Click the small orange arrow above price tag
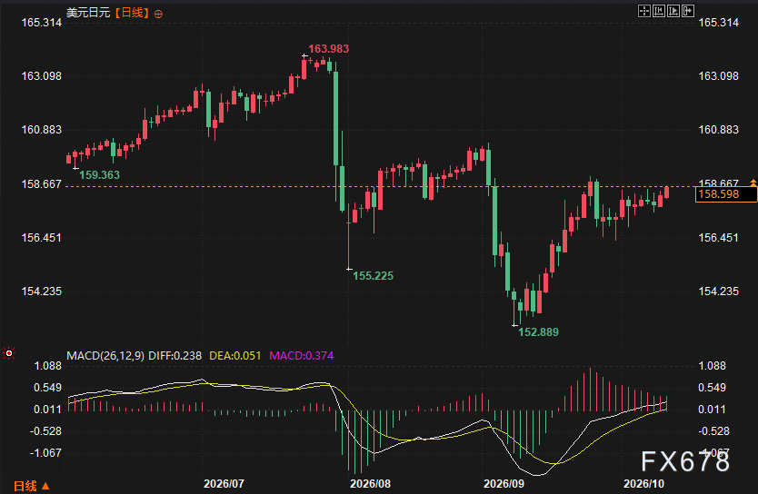 click(x=753, y=182)
